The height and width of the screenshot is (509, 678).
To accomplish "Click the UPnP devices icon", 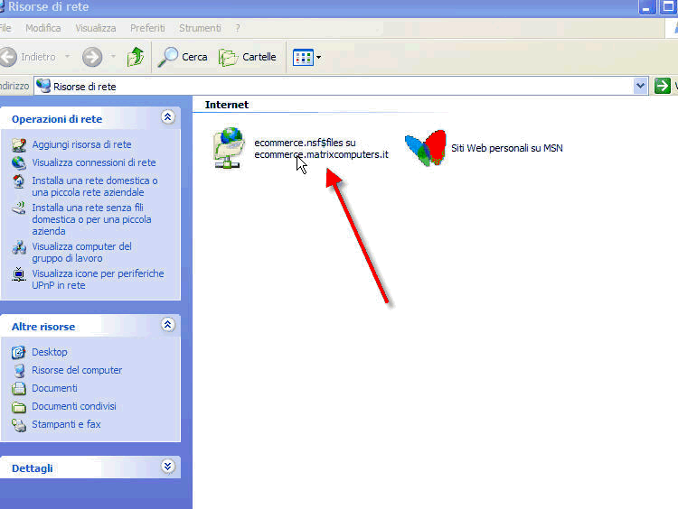I will click(19, 274).
